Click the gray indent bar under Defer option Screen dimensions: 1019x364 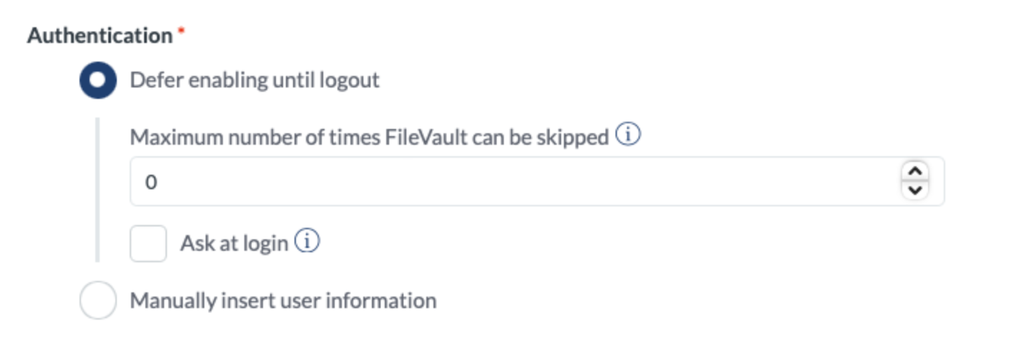pyautogui.click(x=97, y=190)
